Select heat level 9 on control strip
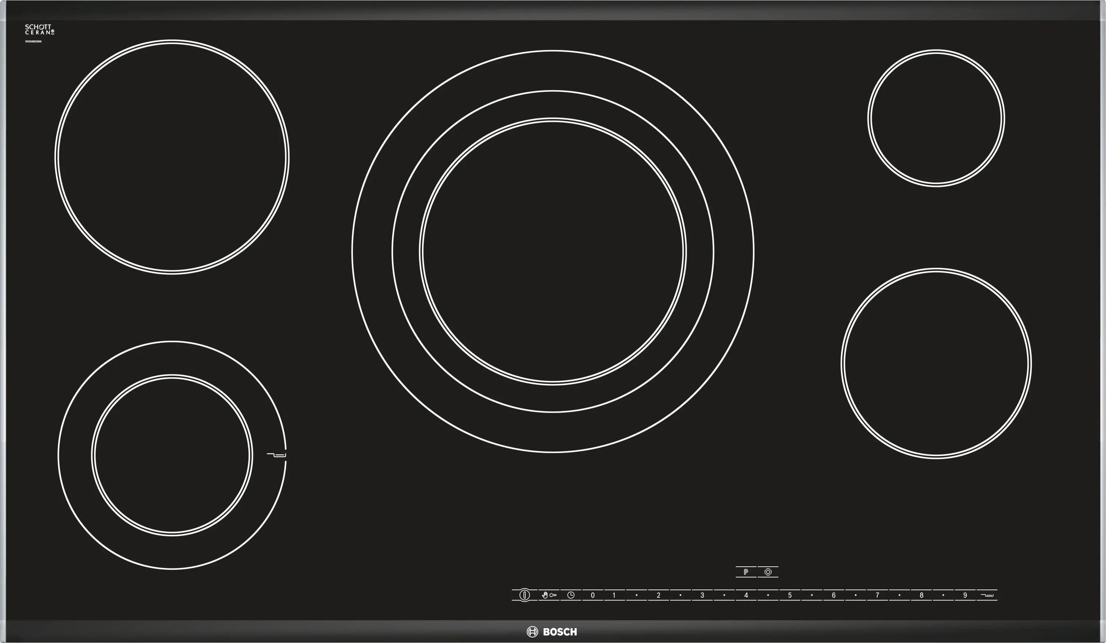This screenshot has height=643, width=1106. [x=965, y=595]
